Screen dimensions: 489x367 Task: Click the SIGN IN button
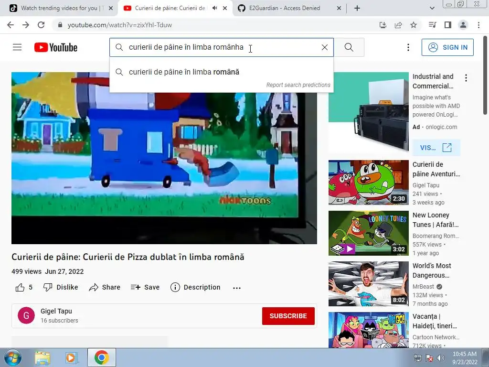[x=447, y=47]
